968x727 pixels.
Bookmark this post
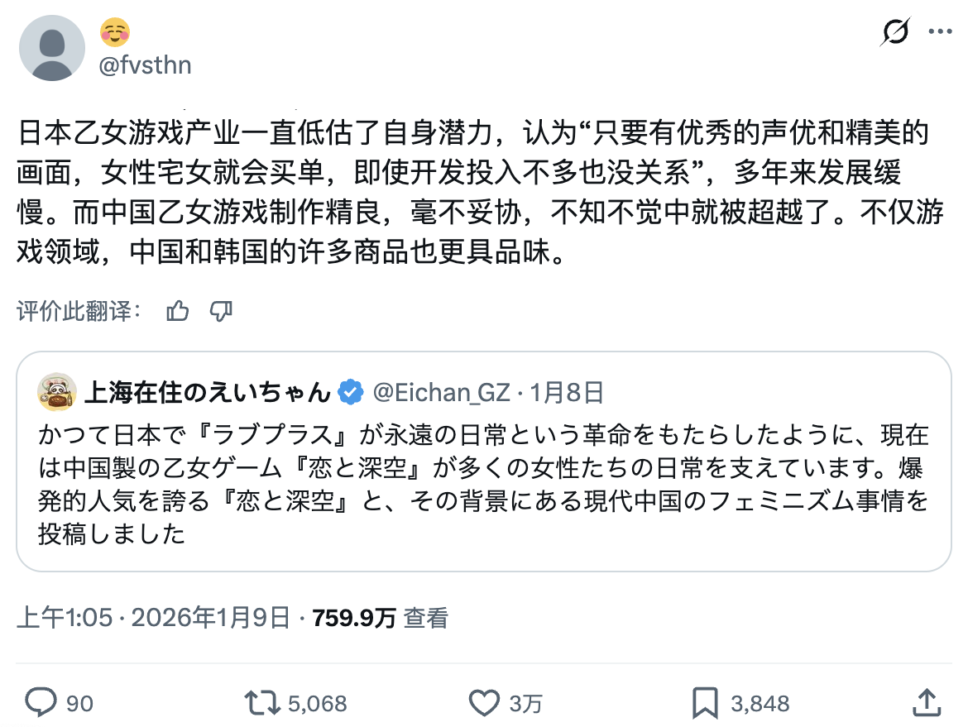coord(705,703)
